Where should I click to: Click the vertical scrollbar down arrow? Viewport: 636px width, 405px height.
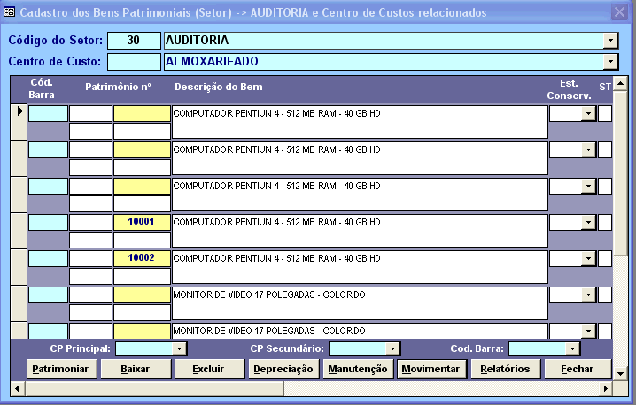tap(620, 374)
